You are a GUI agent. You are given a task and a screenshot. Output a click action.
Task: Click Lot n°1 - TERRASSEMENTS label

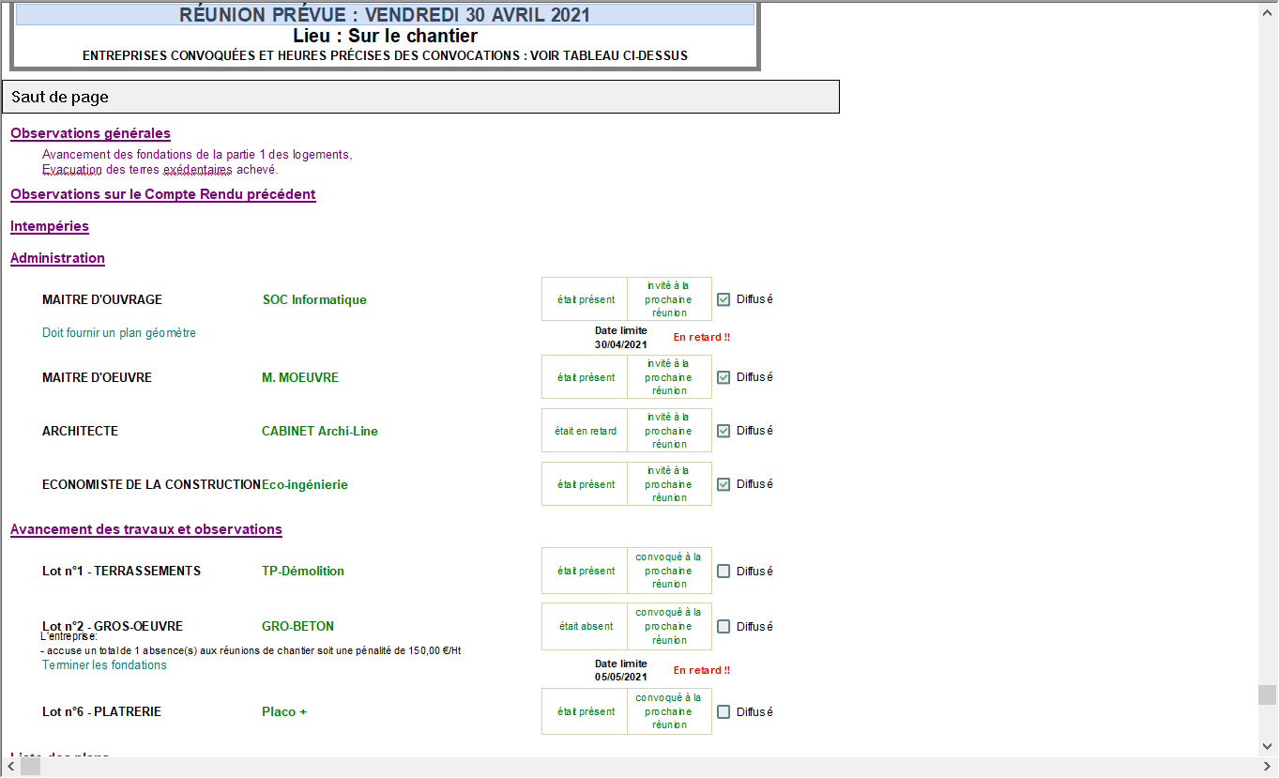tap(121, 571)
